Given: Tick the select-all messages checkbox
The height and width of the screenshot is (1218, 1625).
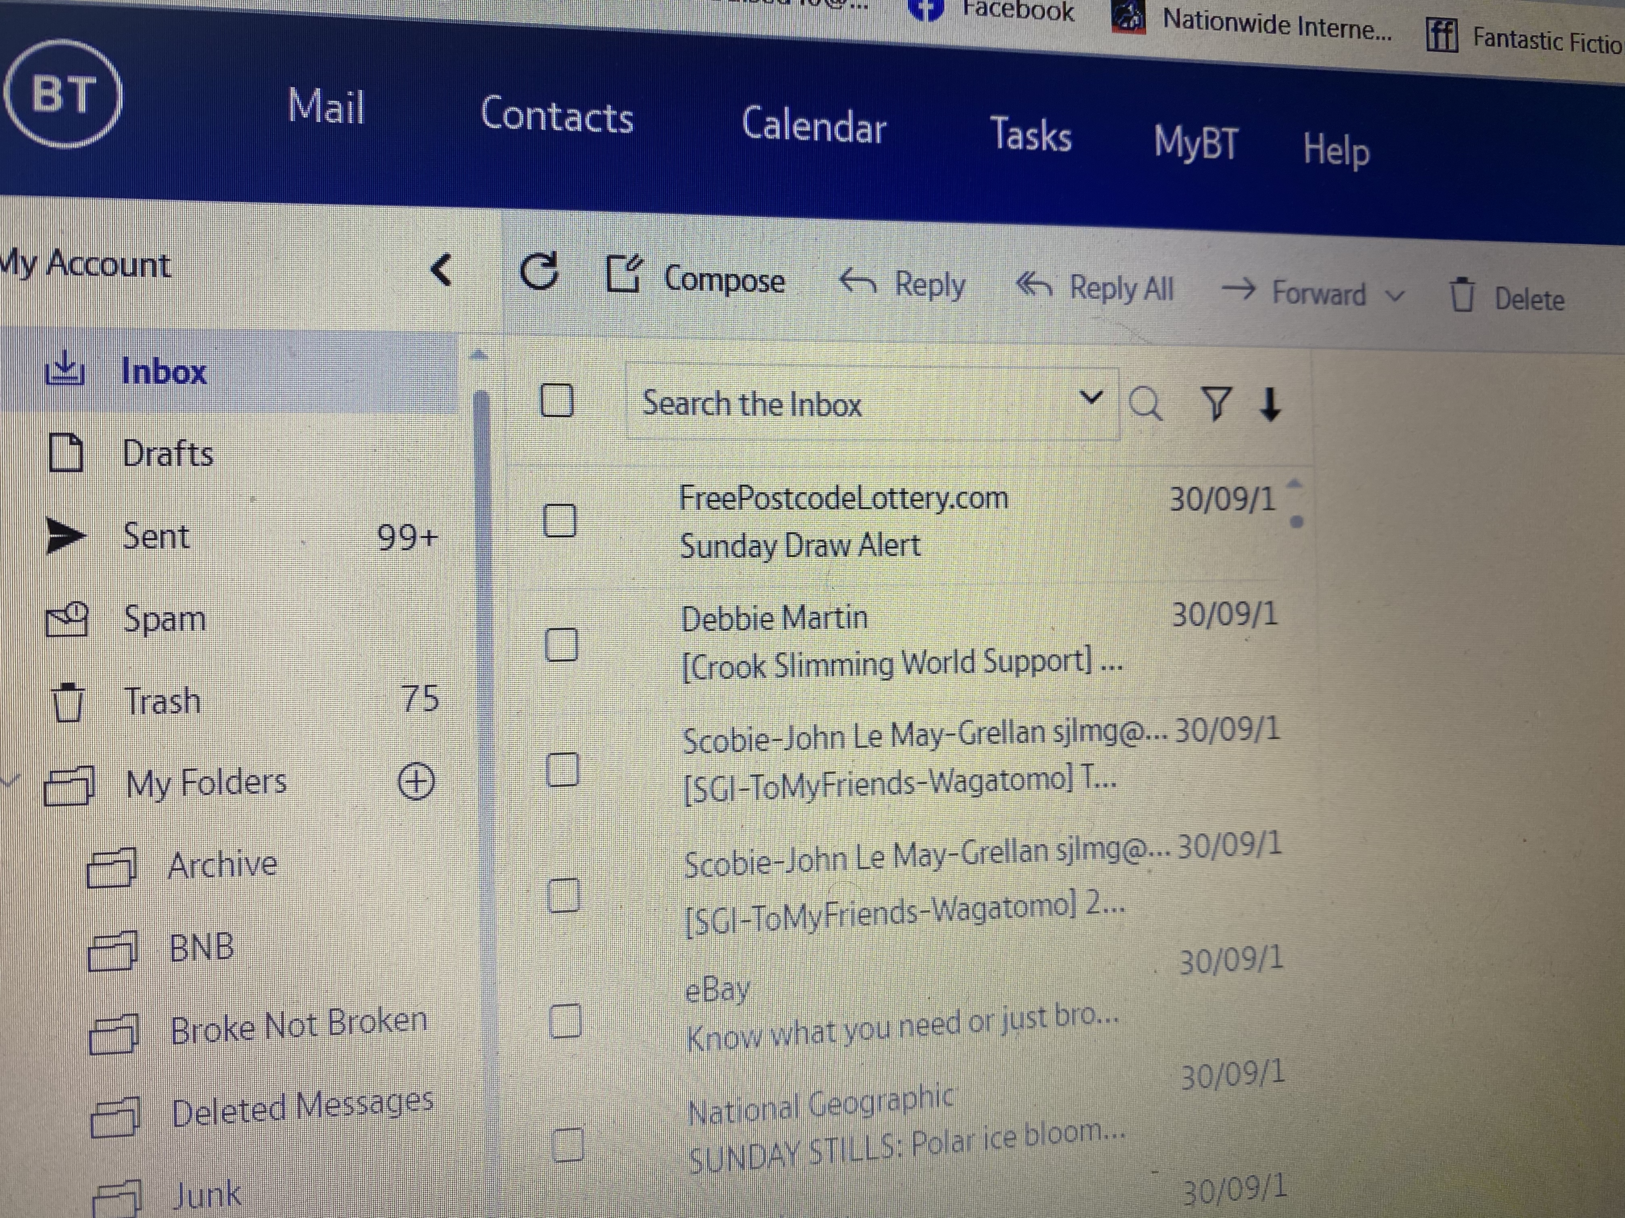Looking at the screenshot, I should coord(557,400).
